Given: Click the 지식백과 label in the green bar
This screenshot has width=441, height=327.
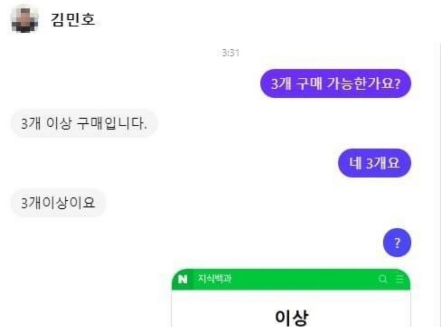Looking at the screenshot, I should [215, 278].
